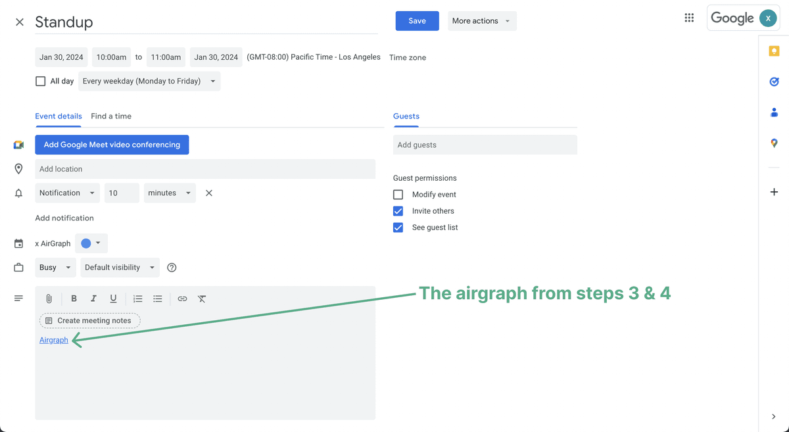
Task: Remove the 10 minute notification
Action: pyautogui.click(x=209, y=193)
